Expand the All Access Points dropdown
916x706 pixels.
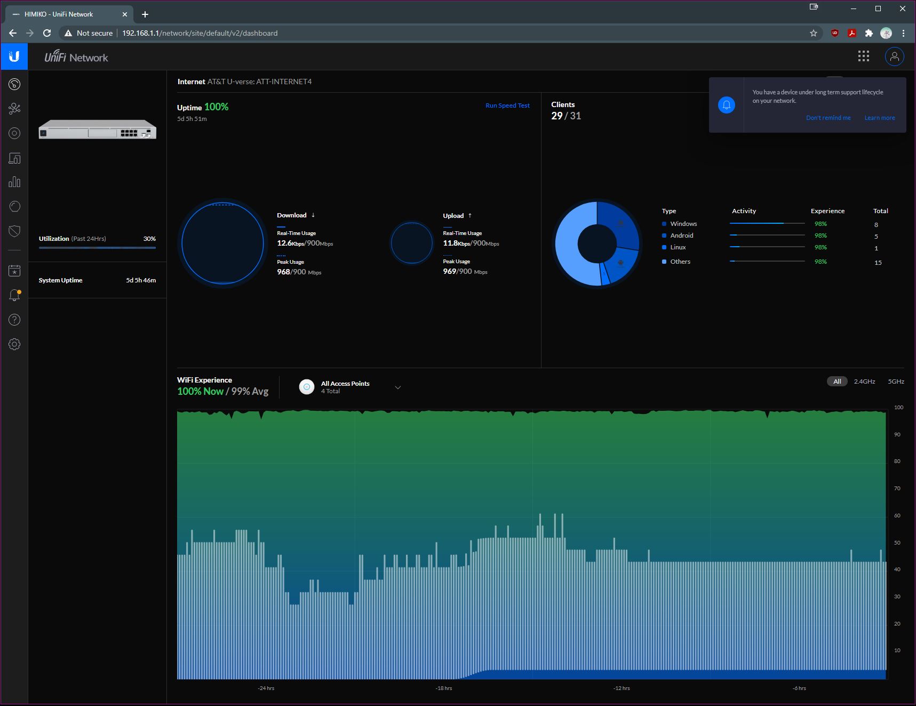click(x=397, y=387)
